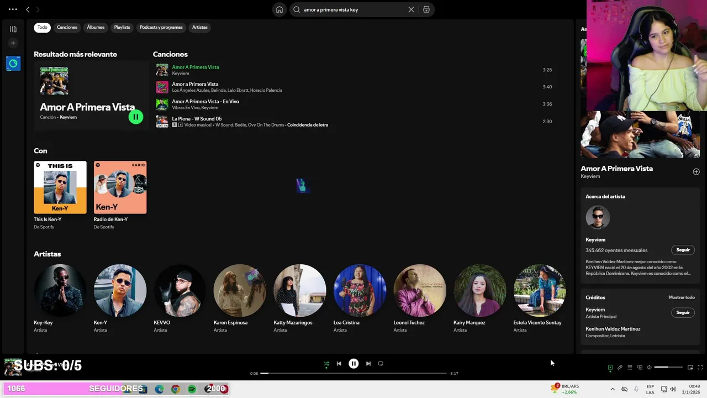
Task: Adjust the Spotify volume slider
Action: tap(669, 368)
